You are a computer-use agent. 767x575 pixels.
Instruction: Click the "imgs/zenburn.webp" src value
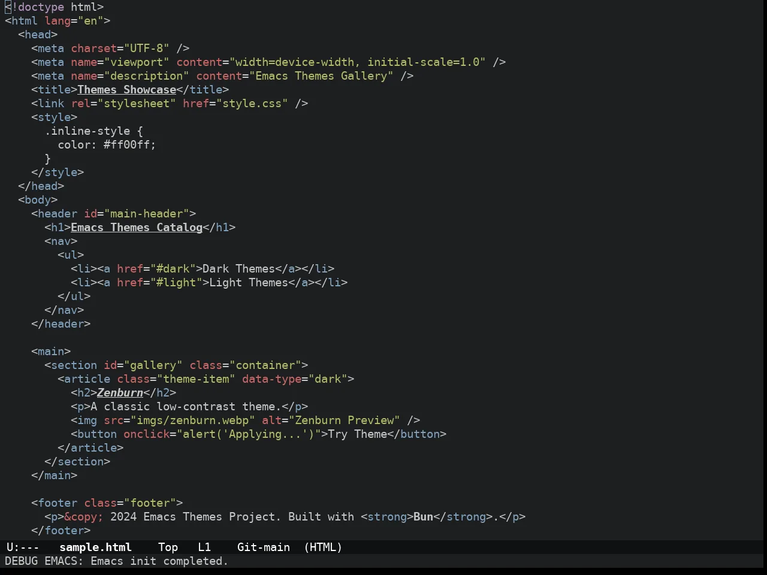tap(193, 420)
